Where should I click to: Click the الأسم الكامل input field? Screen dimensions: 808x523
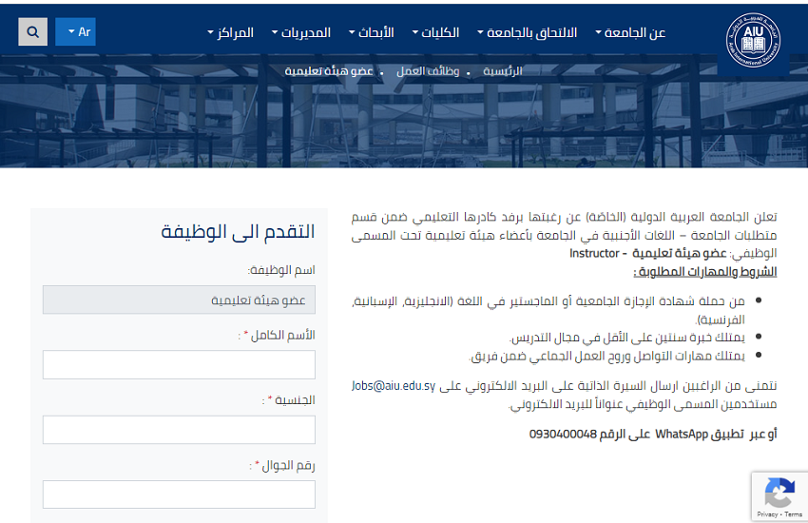(x=179, y=365)
